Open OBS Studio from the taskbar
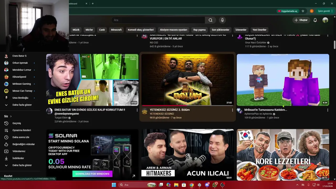The height and width of the screenshot is (189, 336). tap(223, 185)
